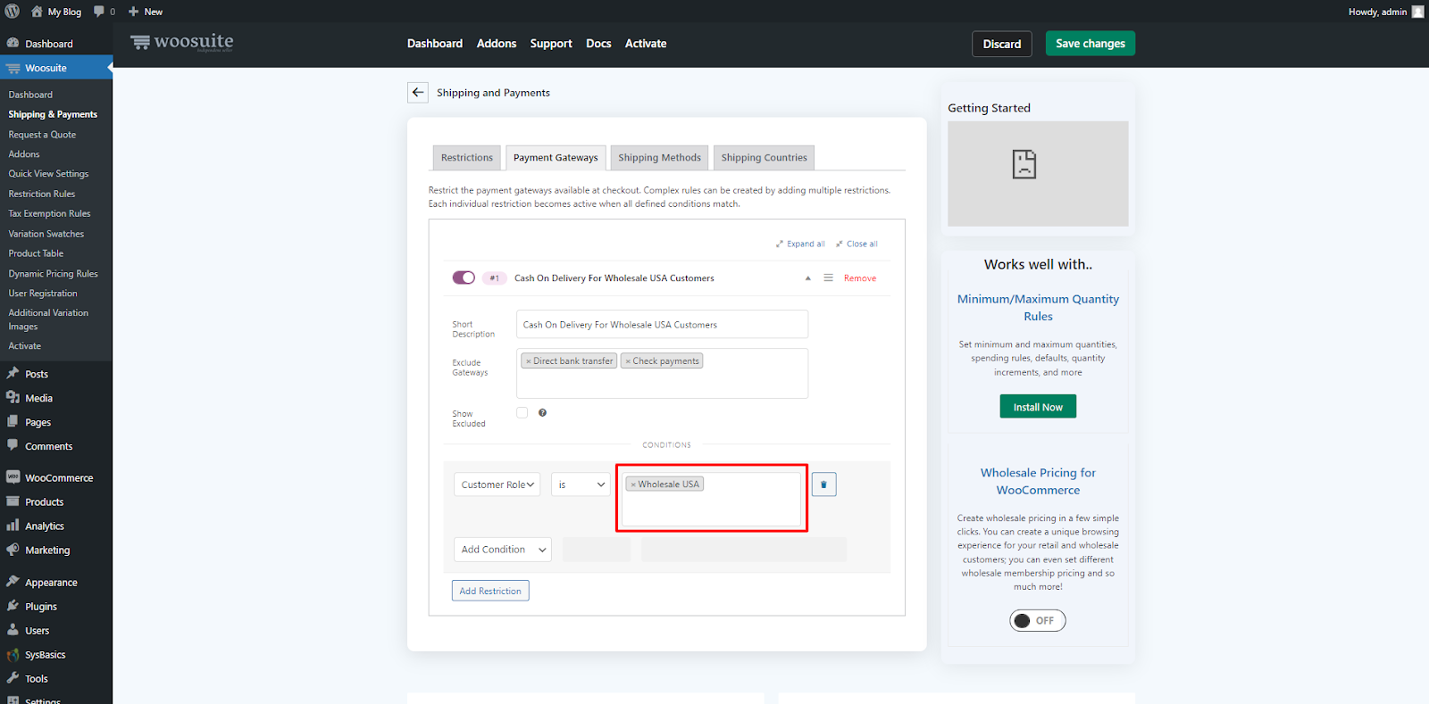Open the comments bubble in admin bar
Viewport: 1429px width, 704px height.
click(x=99, y=12)
